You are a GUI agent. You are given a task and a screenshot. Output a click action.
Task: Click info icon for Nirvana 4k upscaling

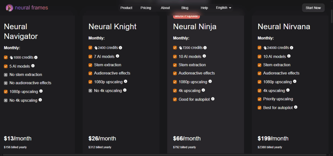point(288,90)
